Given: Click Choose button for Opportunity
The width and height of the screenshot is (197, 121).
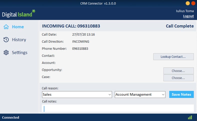Looking at the screenshot, I should (x=178, y=71).
